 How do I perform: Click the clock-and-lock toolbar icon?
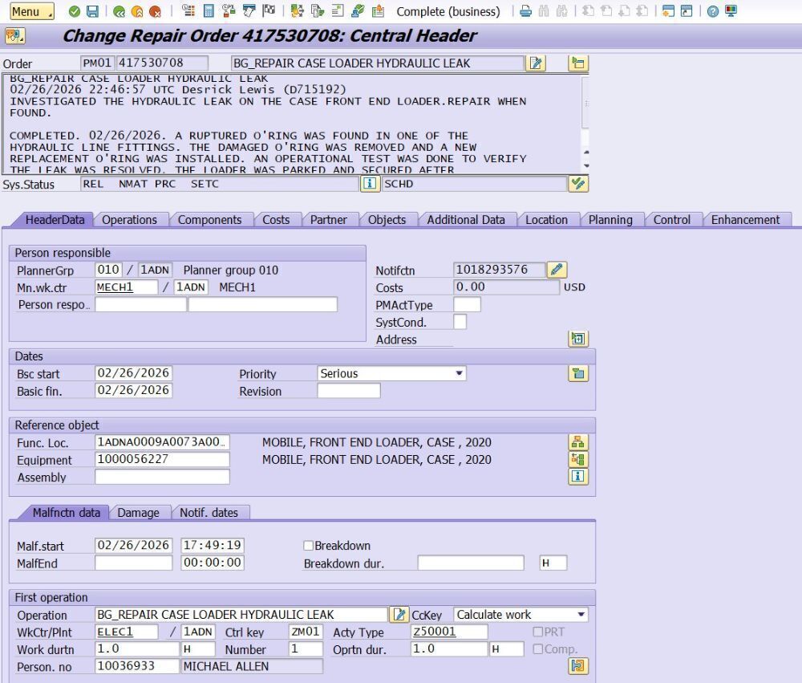(x=229, y=10)
